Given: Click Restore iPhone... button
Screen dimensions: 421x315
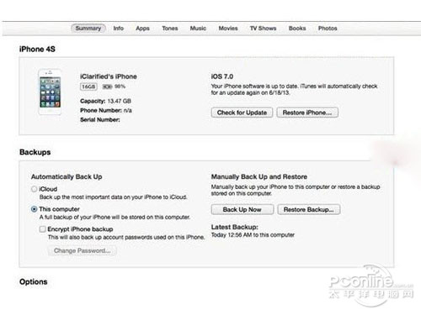Looking at the screenshot, I should pos(307,113).
